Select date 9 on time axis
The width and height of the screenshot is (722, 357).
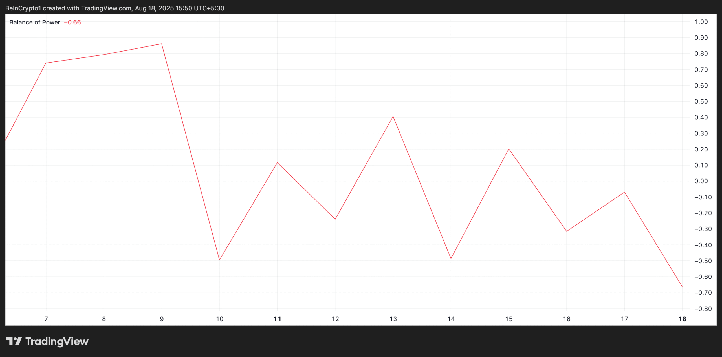[162, 319]
